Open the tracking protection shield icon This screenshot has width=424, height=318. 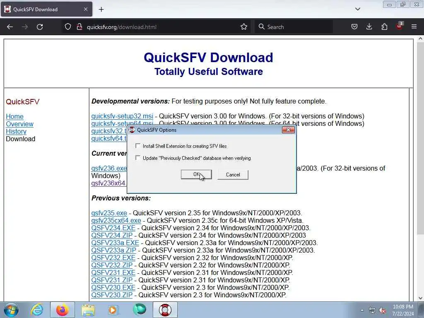click(68, 27)
